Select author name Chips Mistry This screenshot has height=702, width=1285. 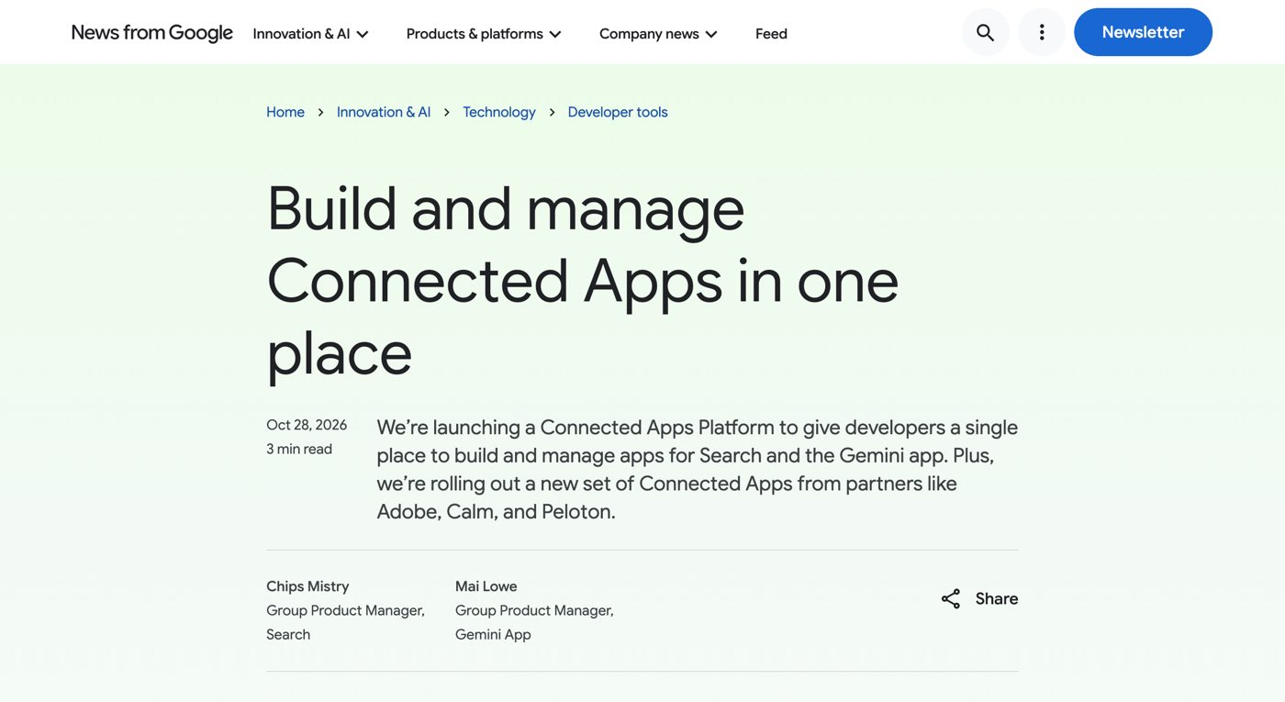307,586
